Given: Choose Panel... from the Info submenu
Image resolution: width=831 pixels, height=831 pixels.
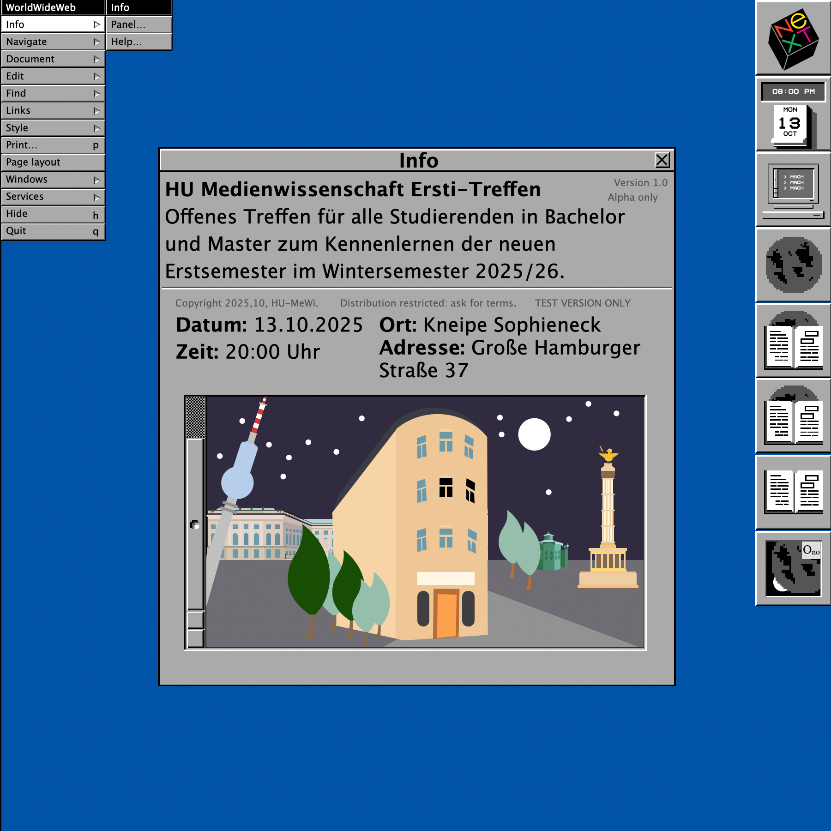Looking at the screenshot, I should pyautogui.click(x=138, y=24).
